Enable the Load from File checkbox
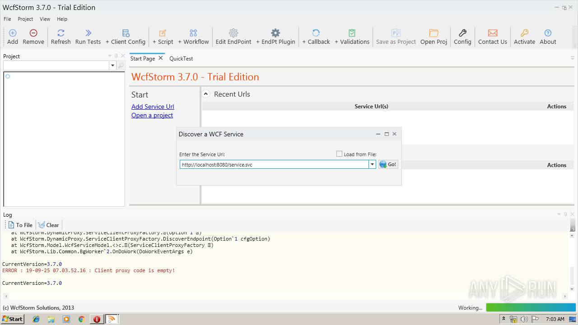The width and height of the screenshot is (578, 325). (x=339, y=154)
